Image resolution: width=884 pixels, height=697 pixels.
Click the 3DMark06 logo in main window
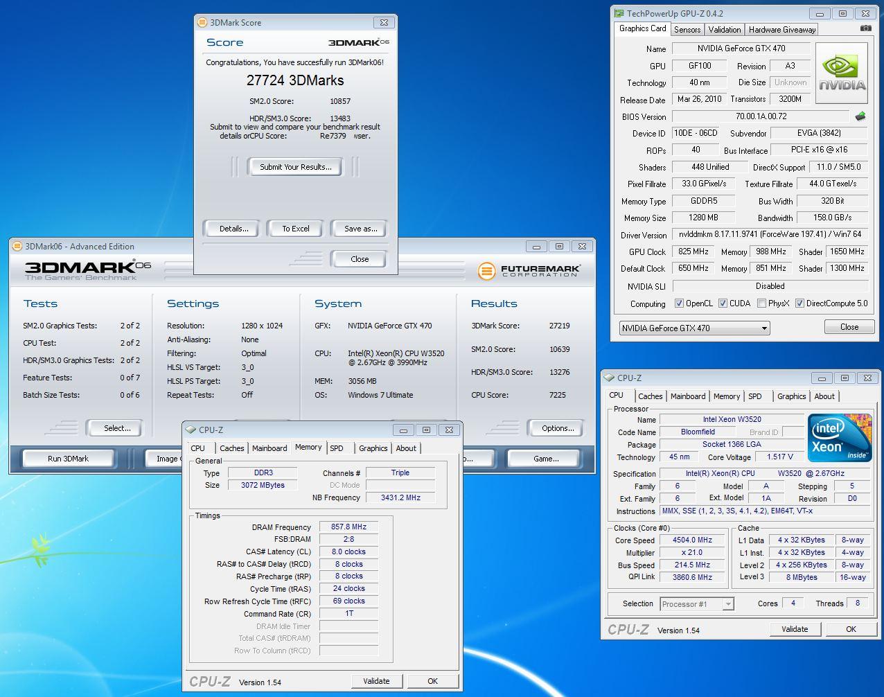tap(87, 270)
